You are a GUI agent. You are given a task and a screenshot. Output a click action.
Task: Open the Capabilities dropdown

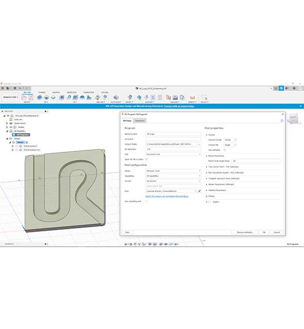click(x=173, y=176)
